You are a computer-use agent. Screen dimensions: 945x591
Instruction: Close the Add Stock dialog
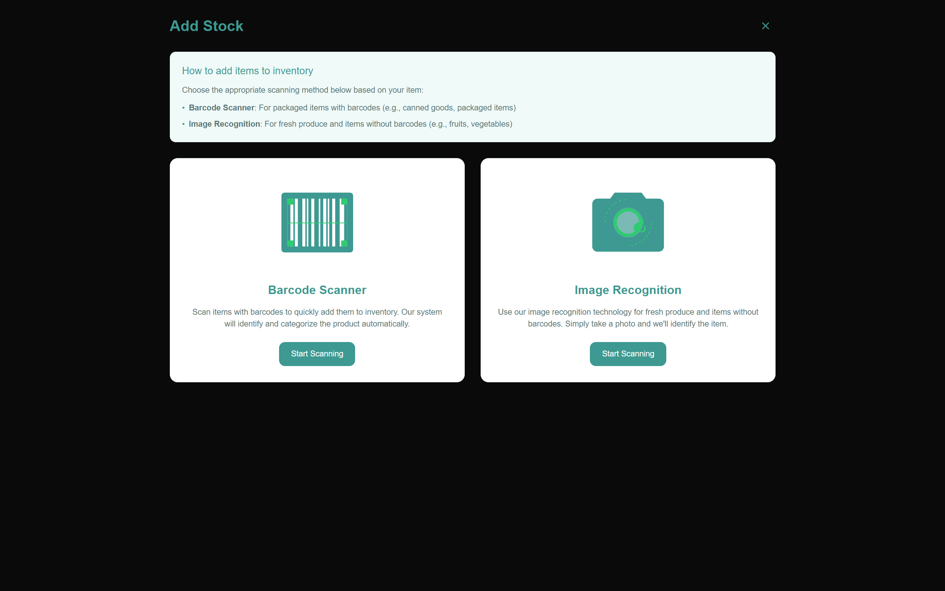tap(765, 26)
